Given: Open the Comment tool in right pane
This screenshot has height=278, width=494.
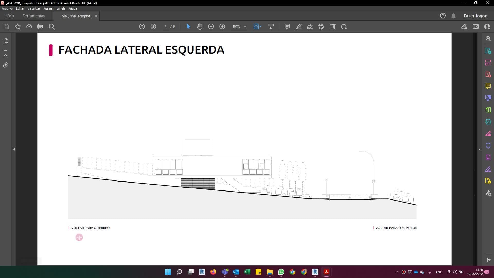Looking at the screenshot, I should pyautogui.click(x=488, y=86).
